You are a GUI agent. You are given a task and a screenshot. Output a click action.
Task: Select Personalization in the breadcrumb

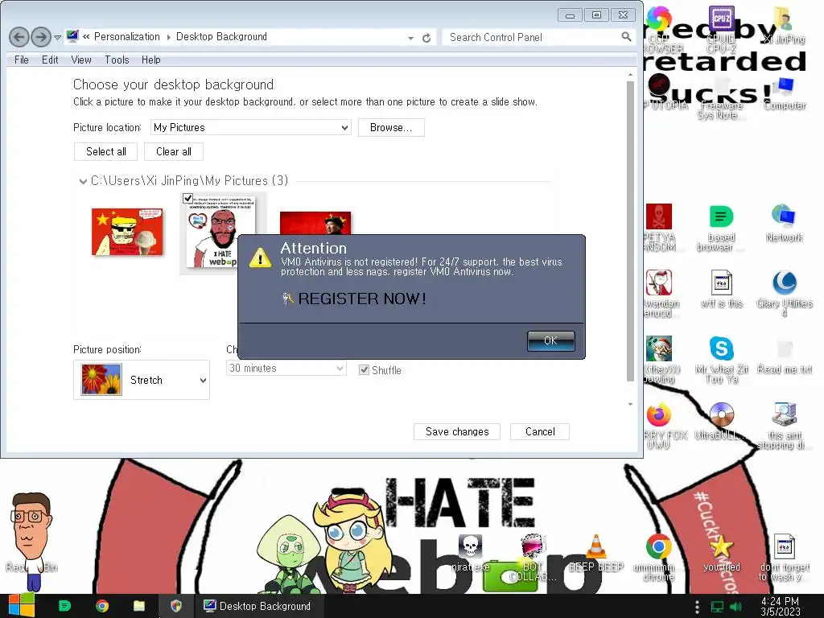126,37
